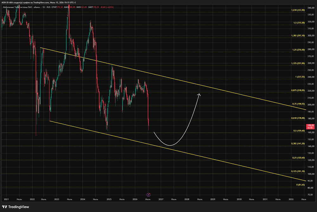The height and width of the screenshot is (212, 317).
Task: Click the 2024 label on time axis
Action: pyautogui.click(x=82, y=199)
